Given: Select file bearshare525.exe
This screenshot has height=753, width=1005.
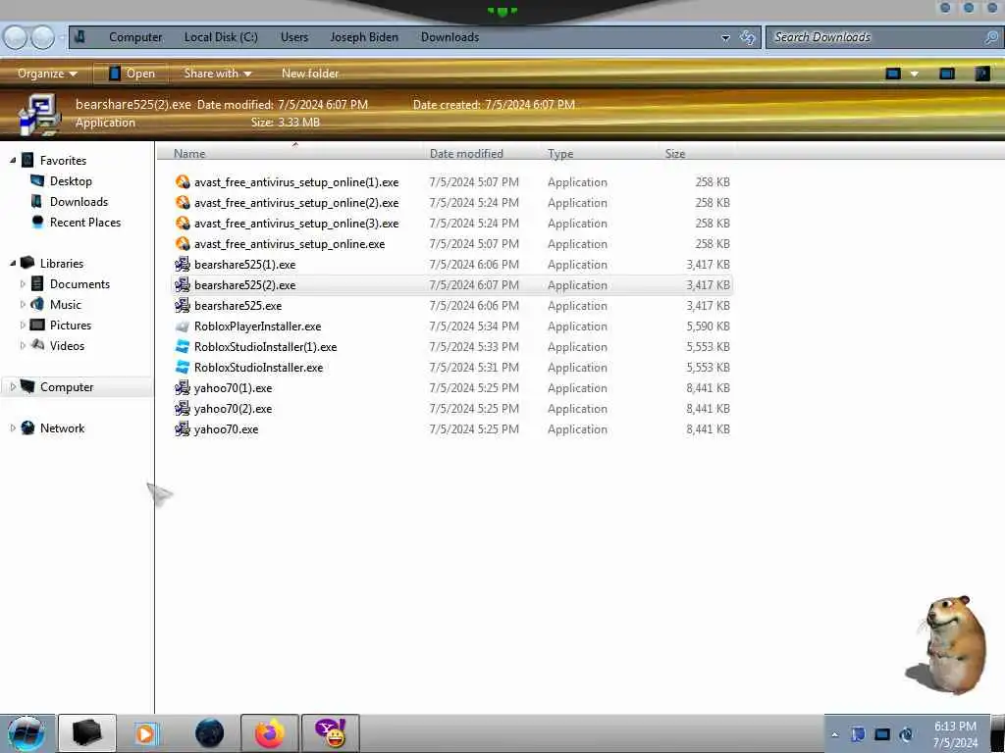Looking at the screenshot, I should (x=238, y=306).
